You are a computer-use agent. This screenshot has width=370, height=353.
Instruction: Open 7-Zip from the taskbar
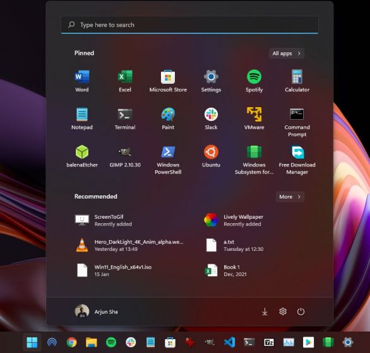[x=269, y=342]
